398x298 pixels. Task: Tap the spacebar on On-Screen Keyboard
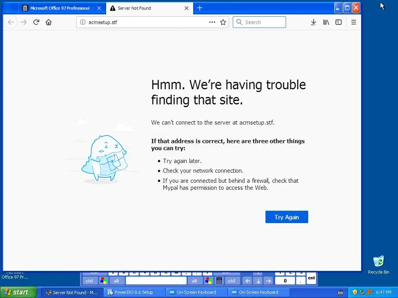coord(156,281)
